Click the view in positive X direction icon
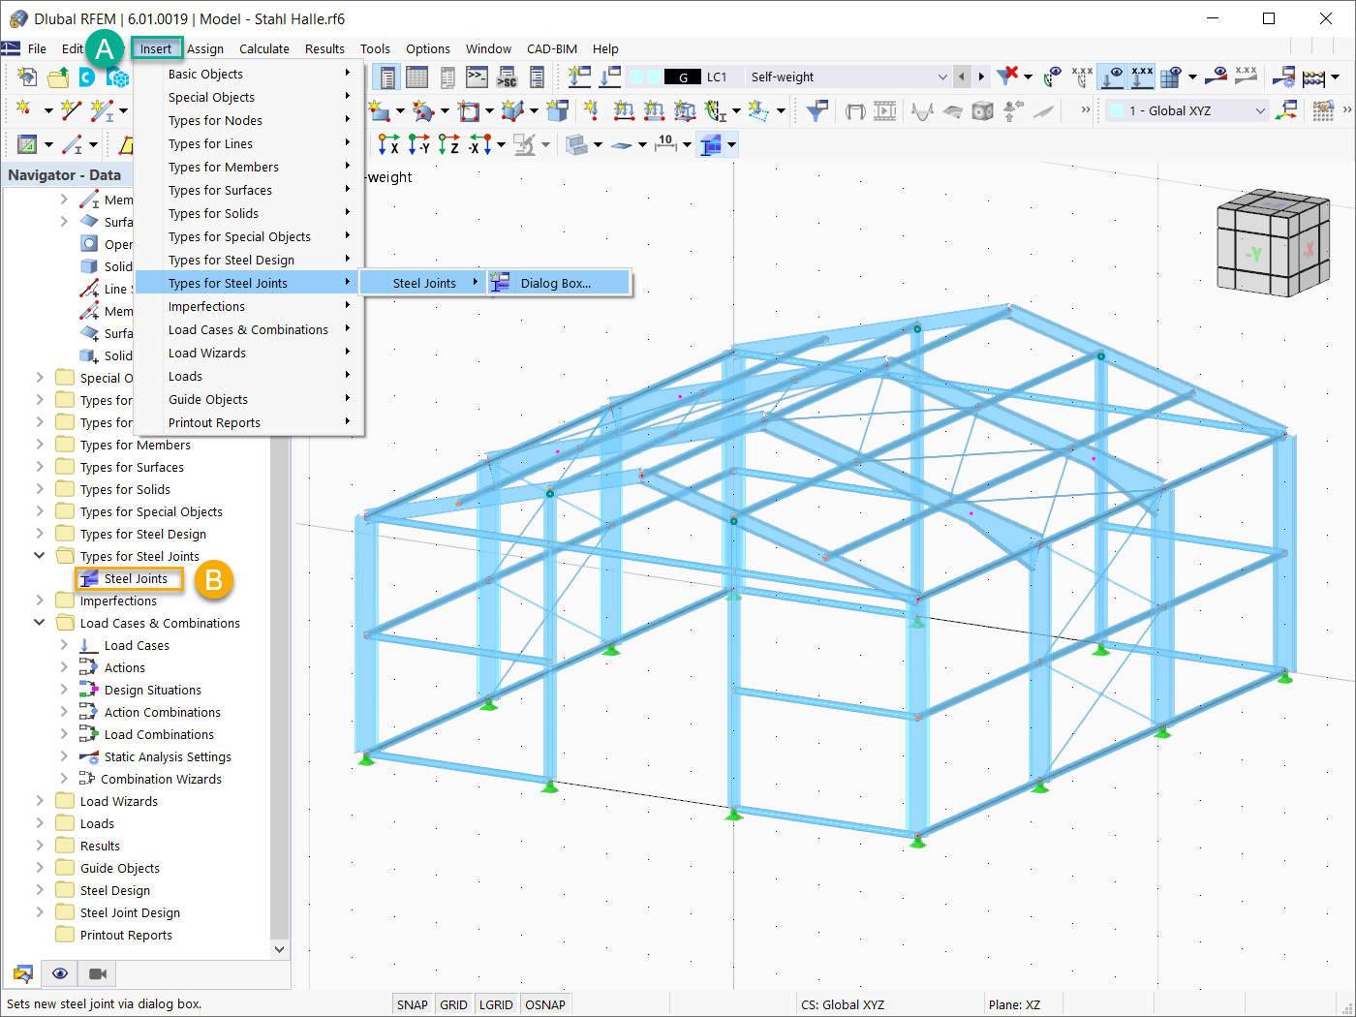Viewport: 1356px width, 1017px height. click(x=388, y=144)
